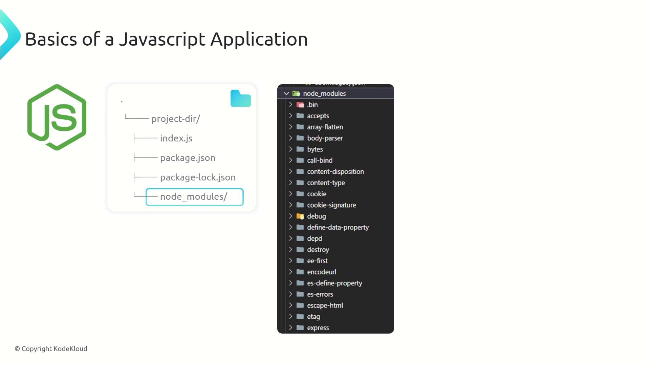Viewport: 650px width, 365px height.
Task: Click the Node.js hexagon logo
Action: point(57,117)
